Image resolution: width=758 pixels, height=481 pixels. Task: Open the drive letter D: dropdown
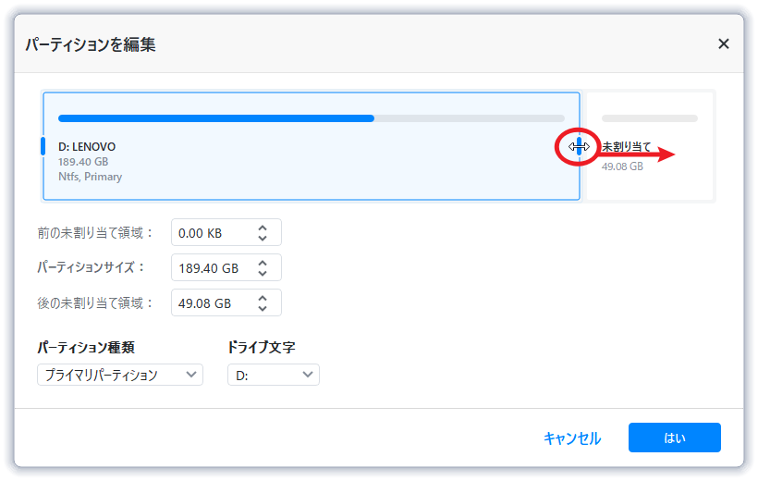pyautogui.click(x=273, y=375)
